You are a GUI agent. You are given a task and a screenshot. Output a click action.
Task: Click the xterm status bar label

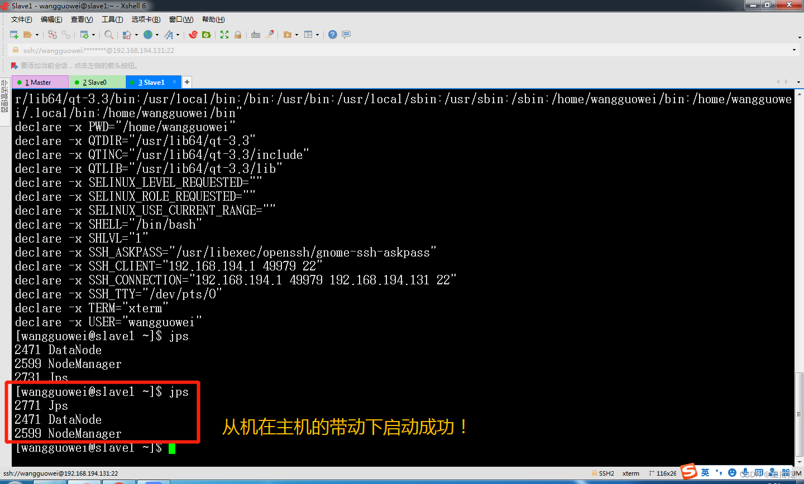631,473
